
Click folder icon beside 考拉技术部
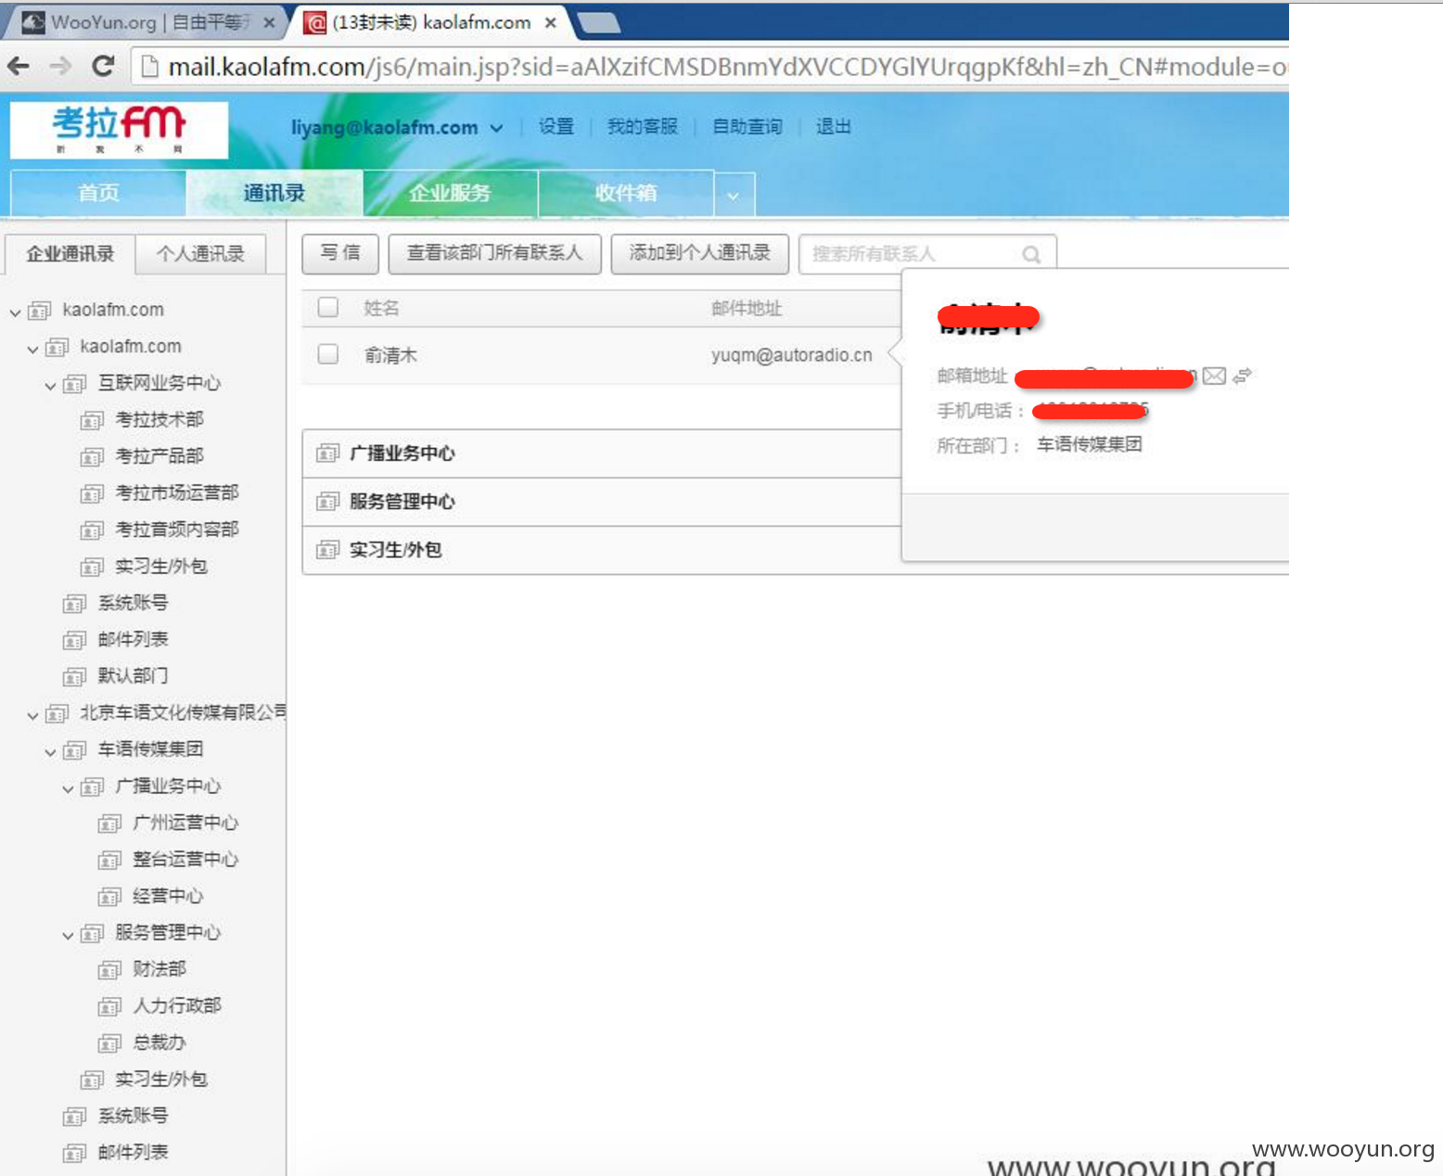click(x=92, y=421)
